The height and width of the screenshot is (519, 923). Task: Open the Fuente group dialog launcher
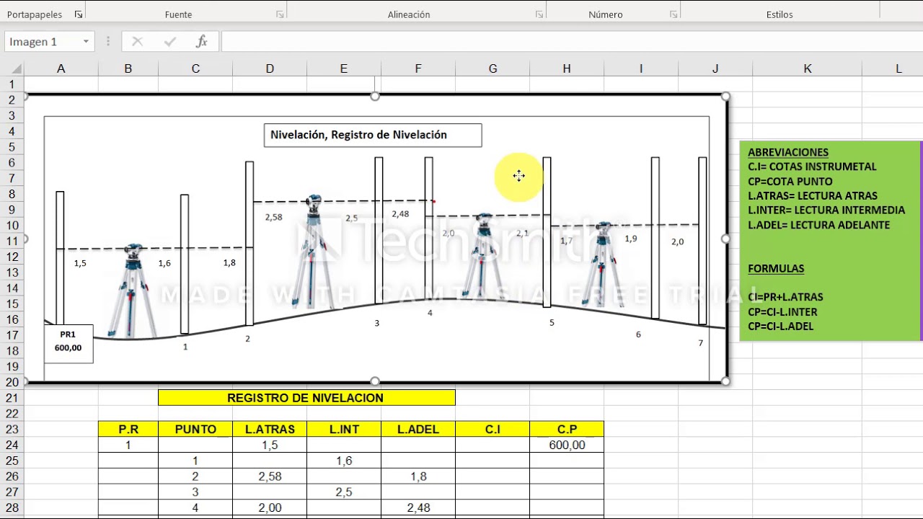coord(280,14)
